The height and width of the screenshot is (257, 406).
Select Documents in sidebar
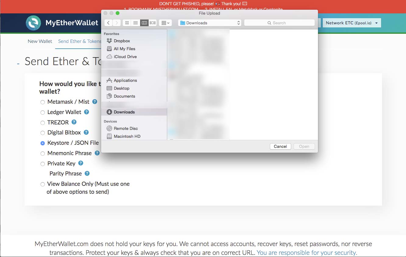[x=134, y=96]
